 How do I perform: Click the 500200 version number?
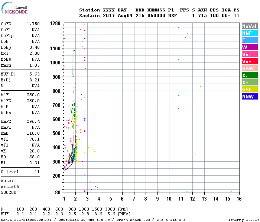click(x=9, y=192)
